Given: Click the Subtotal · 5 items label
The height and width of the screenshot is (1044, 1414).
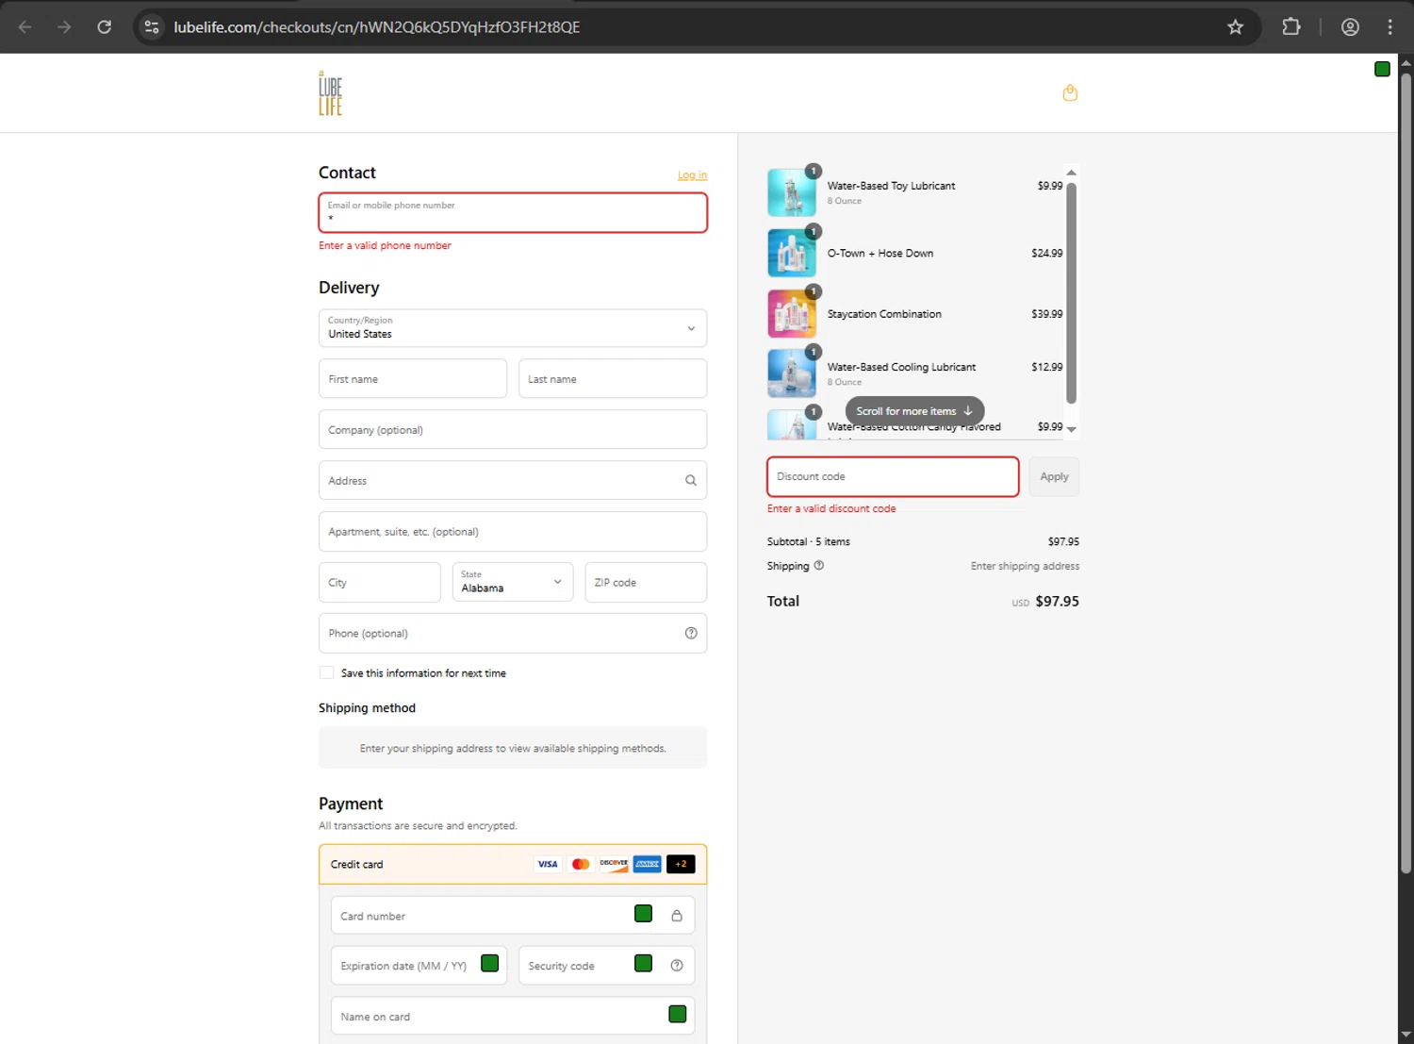Looking at the screenshot, I should [x=809, y=542].
